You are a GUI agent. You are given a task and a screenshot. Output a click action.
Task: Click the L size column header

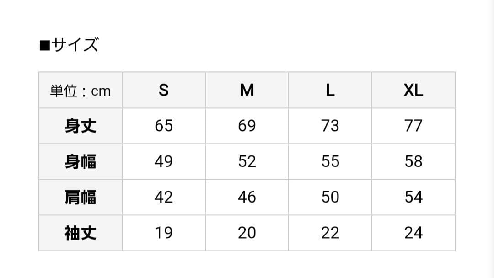[330, 91]
